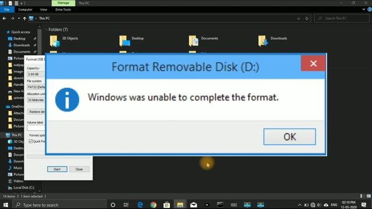
Task: Click the Volume label input field
Action: tap(36, 128)
